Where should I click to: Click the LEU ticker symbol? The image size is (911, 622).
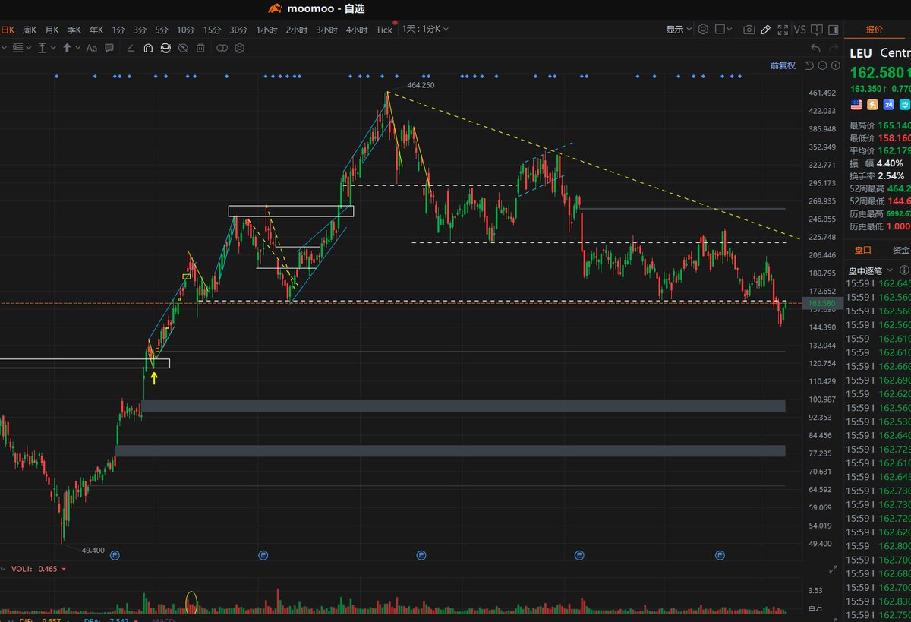pos(861,52)
